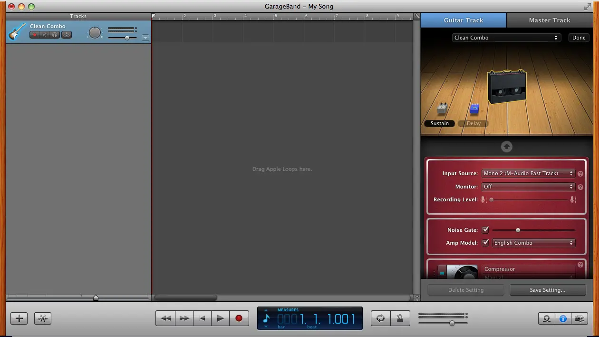This screenshot has width=599, height=337.
Task: Open help for the effects section
Action: [x=580, y=265]
